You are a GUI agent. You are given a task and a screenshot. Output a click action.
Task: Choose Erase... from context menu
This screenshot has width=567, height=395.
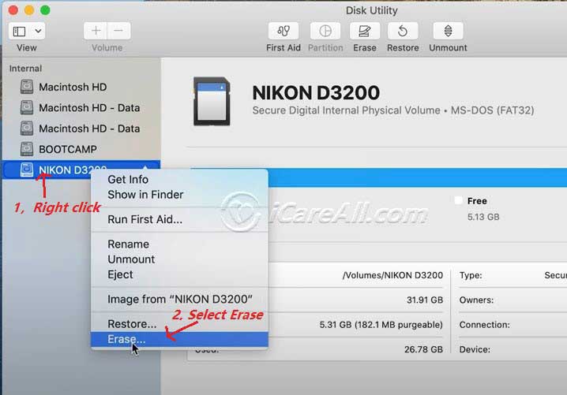[x=179, y=339]
